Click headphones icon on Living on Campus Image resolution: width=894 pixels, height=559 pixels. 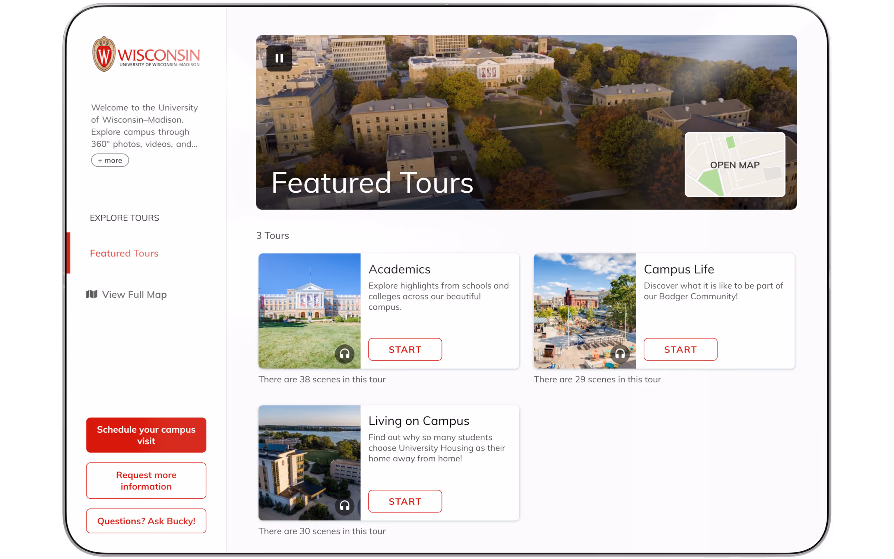[x=344, y=505]
